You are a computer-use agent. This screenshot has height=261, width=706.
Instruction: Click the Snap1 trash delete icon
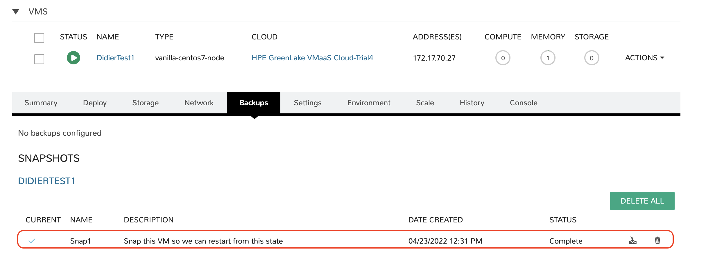[x=657, y=240]
